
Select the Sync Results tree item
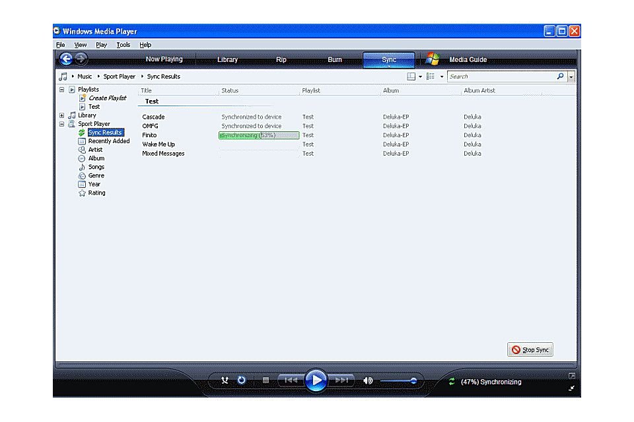[105, 133]
